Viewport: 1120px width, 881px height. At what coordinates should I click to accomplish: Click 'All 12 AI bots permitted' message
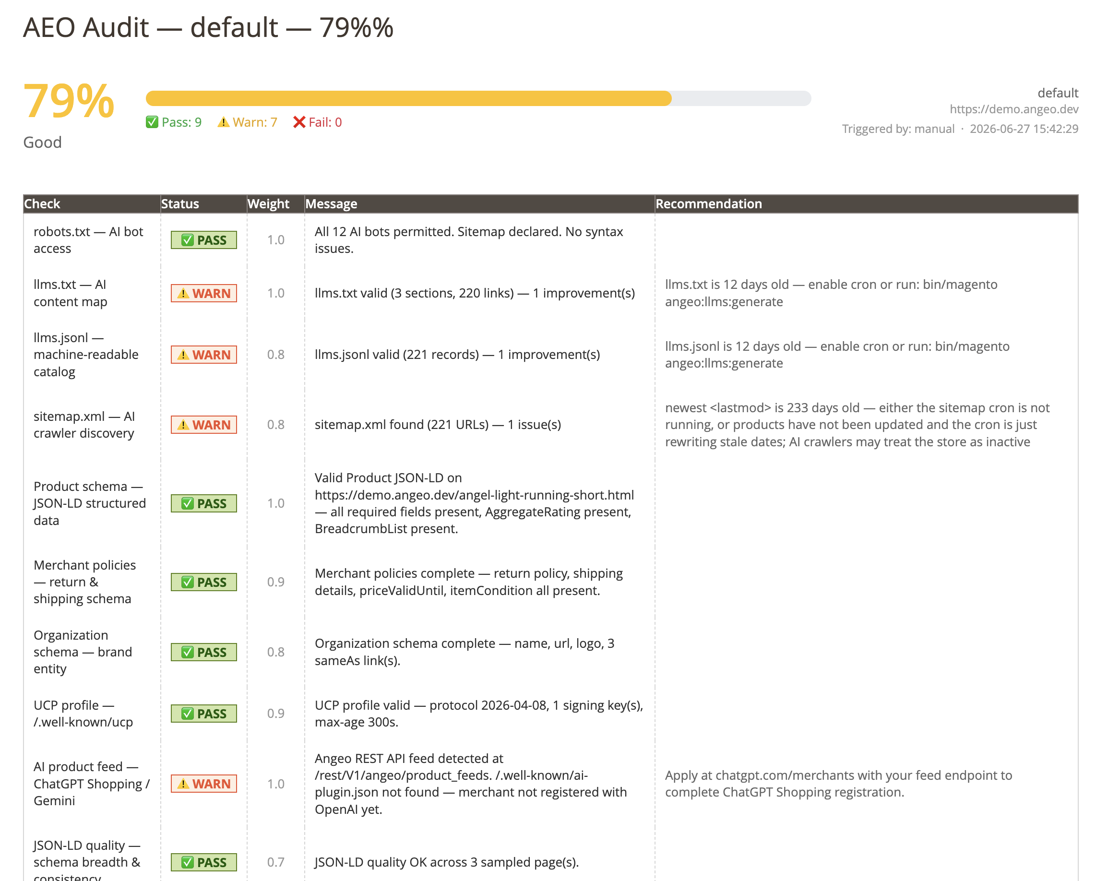(469, 240)
